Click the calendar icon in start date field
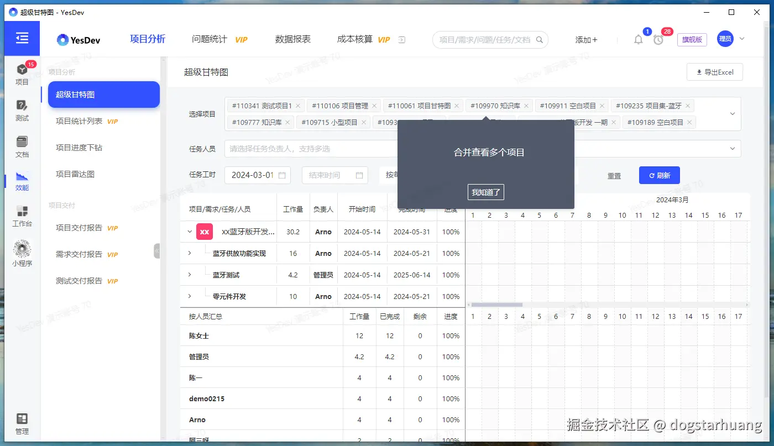 282,175
